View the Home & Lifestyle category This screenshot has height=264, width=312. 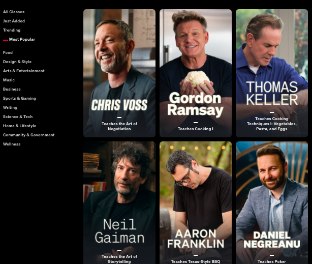pyautogui.click(x=19, y=126)
